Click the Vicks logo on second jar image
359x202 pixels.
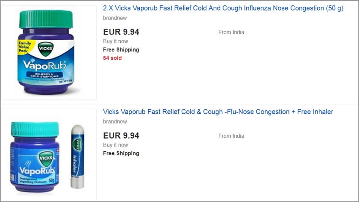(x=46, y=158)
